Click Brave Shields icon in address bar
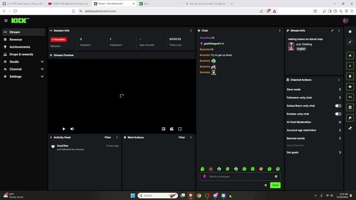 click(x=268, y=11)
